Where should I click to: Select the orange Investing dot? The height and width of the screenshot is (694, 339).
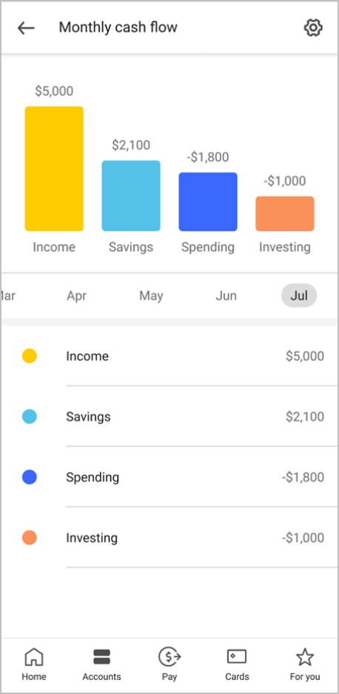point(30,538)
